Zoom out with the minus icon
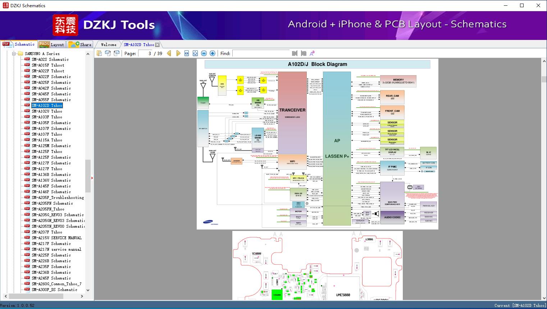The width and height of the screenshot is (547, 309). click(204, 53)
